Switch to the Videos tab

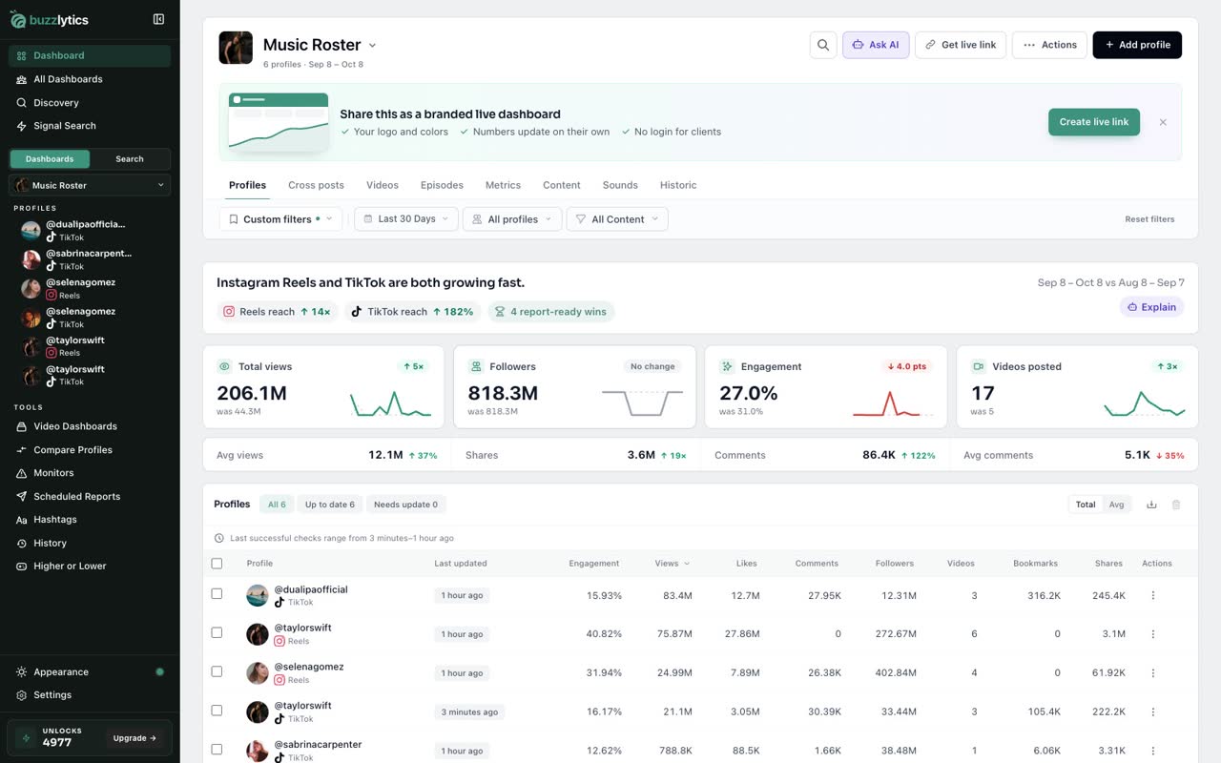point(383,185)
